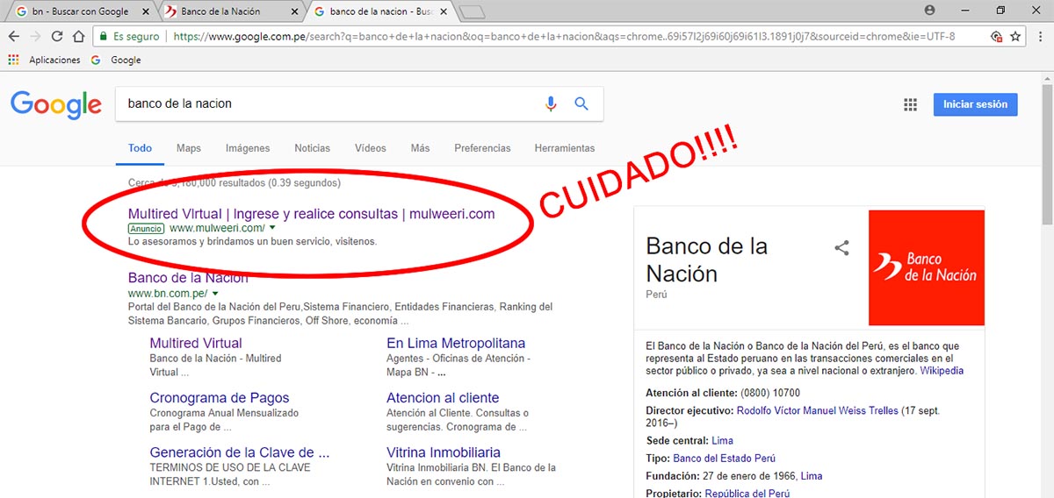Select the Maps search tab
The image size is (1054, 498).
[x=189, y=148]
